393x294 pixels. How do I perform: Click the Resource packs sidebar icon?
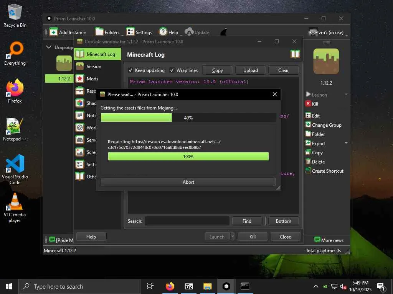(80, 91)
